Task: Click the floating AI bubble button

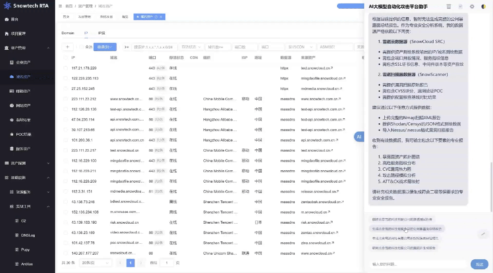Action: click(359, 136)
